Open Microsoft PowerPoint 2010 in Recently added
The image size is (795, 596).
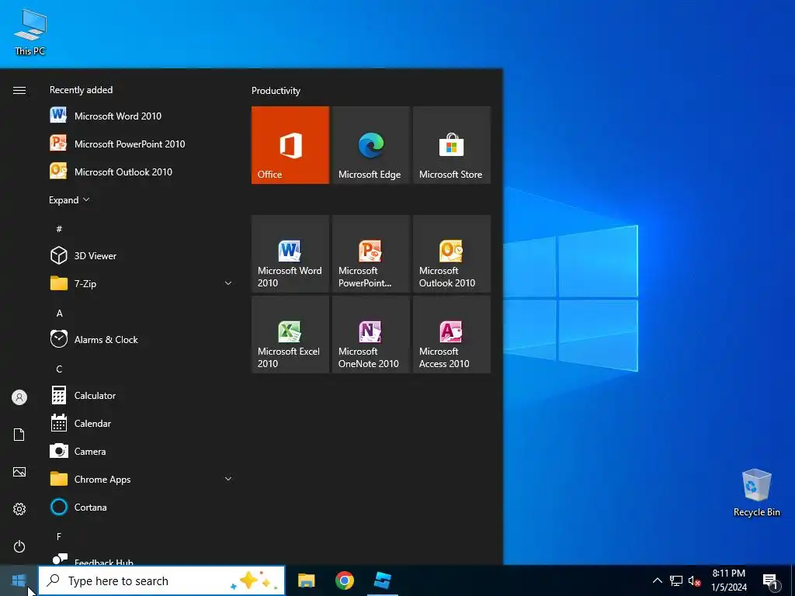(x=142, y=144)
